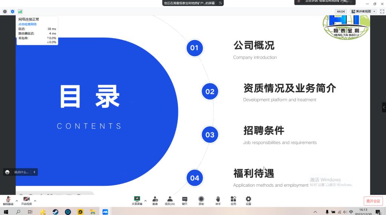Expand video options arrow next to camera
386x215 pixels.
coord(35,201)
